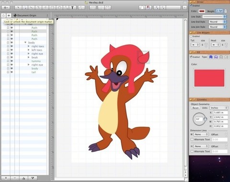Click the remove layer minus button
Image resolution: width=230 pixels, height=182 pixels.
15,178
